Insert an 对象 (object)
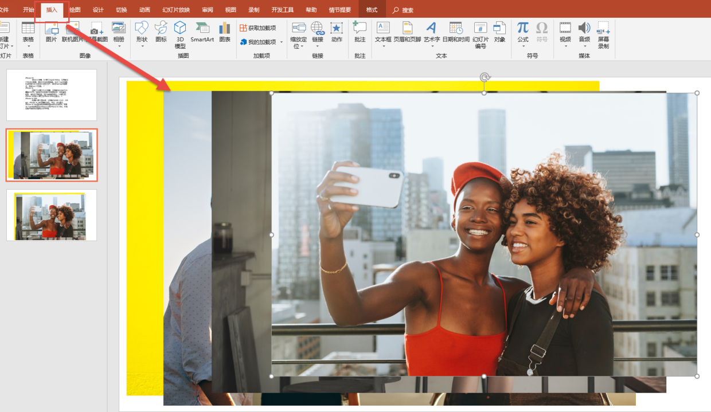 (499, 32)
